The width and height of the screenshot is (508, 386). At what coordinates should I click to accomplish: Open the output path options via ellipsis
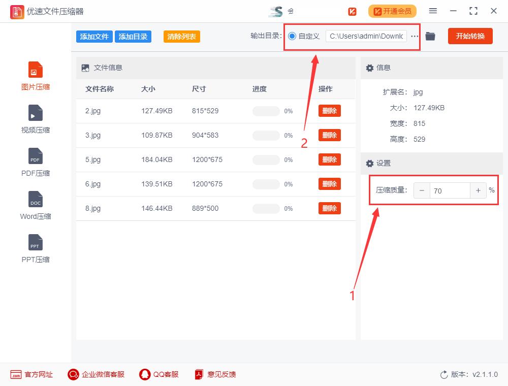click(x=415, y=36)
